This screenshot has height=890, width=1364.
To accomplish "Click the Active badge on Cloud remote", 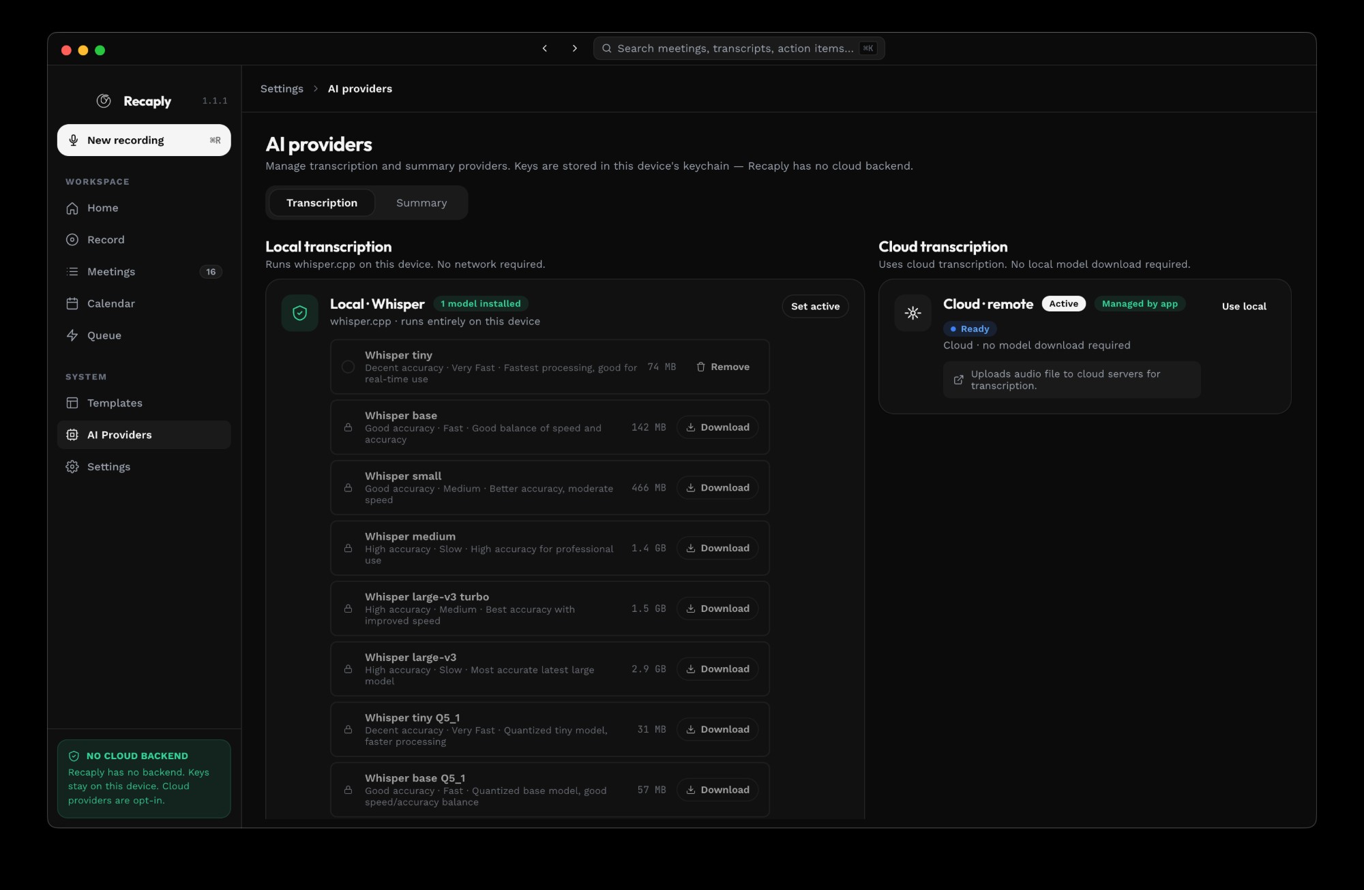I will click(x=1063, y=304).
